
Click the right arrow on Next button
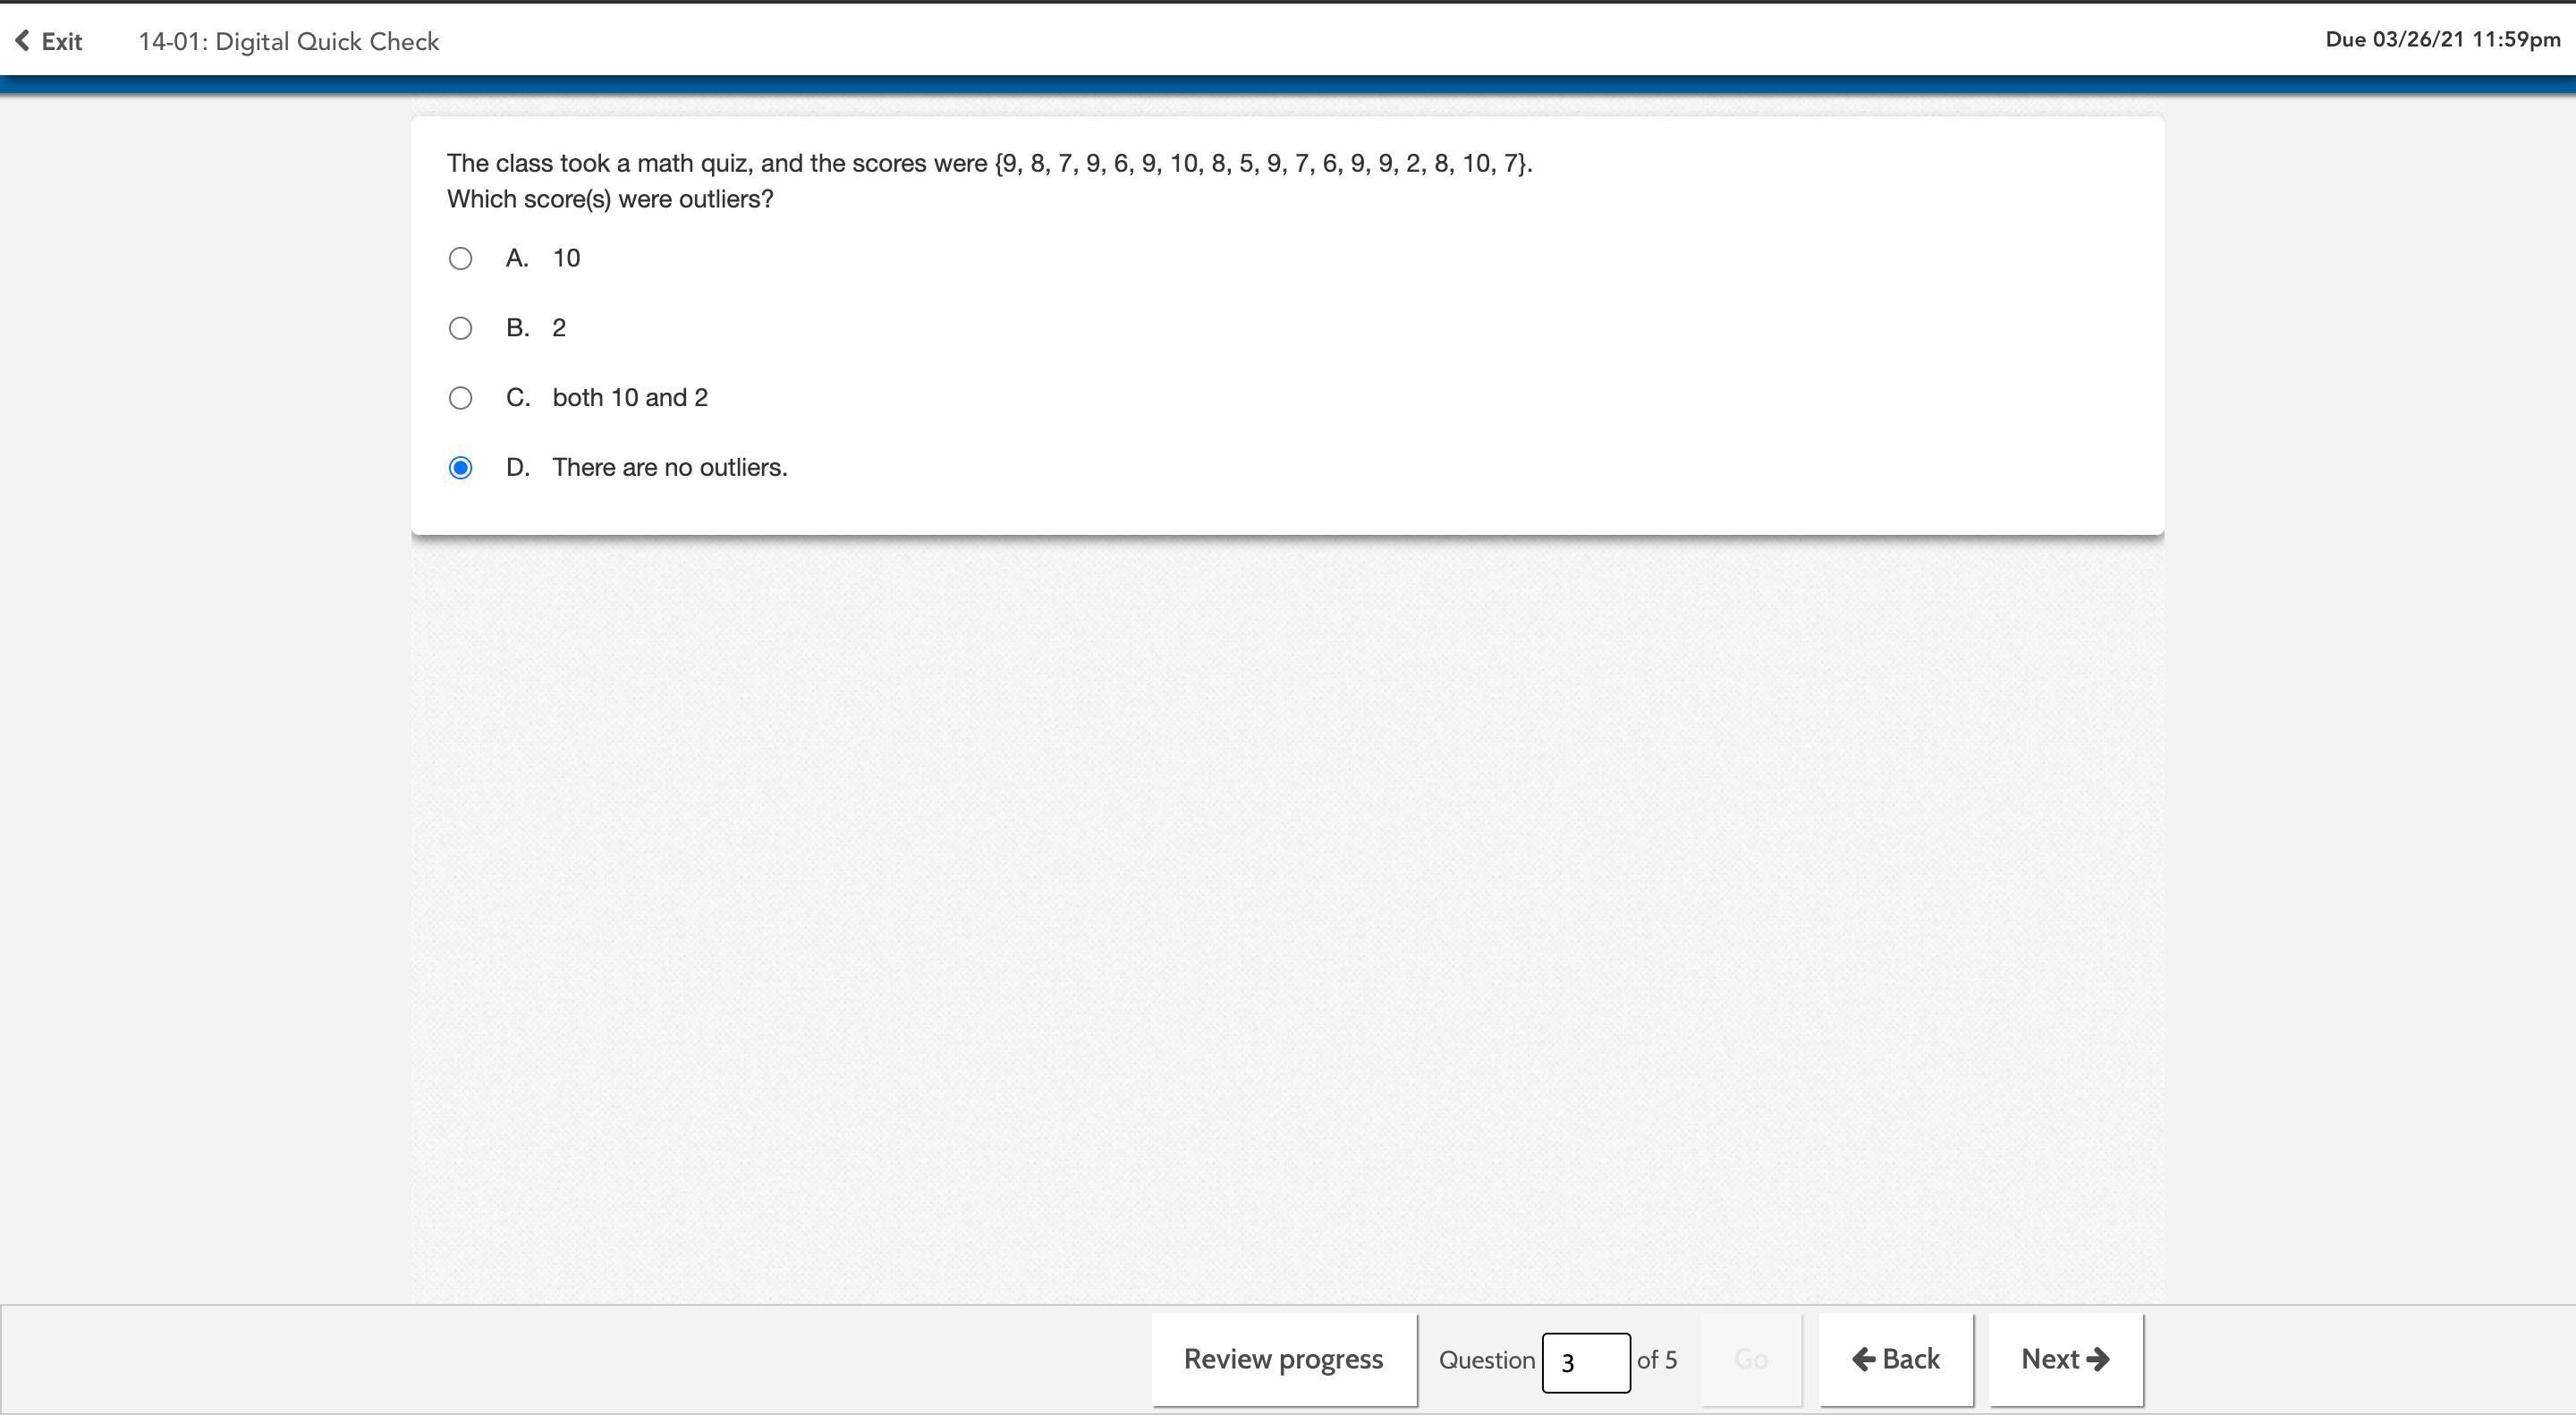(2098, 1359)
